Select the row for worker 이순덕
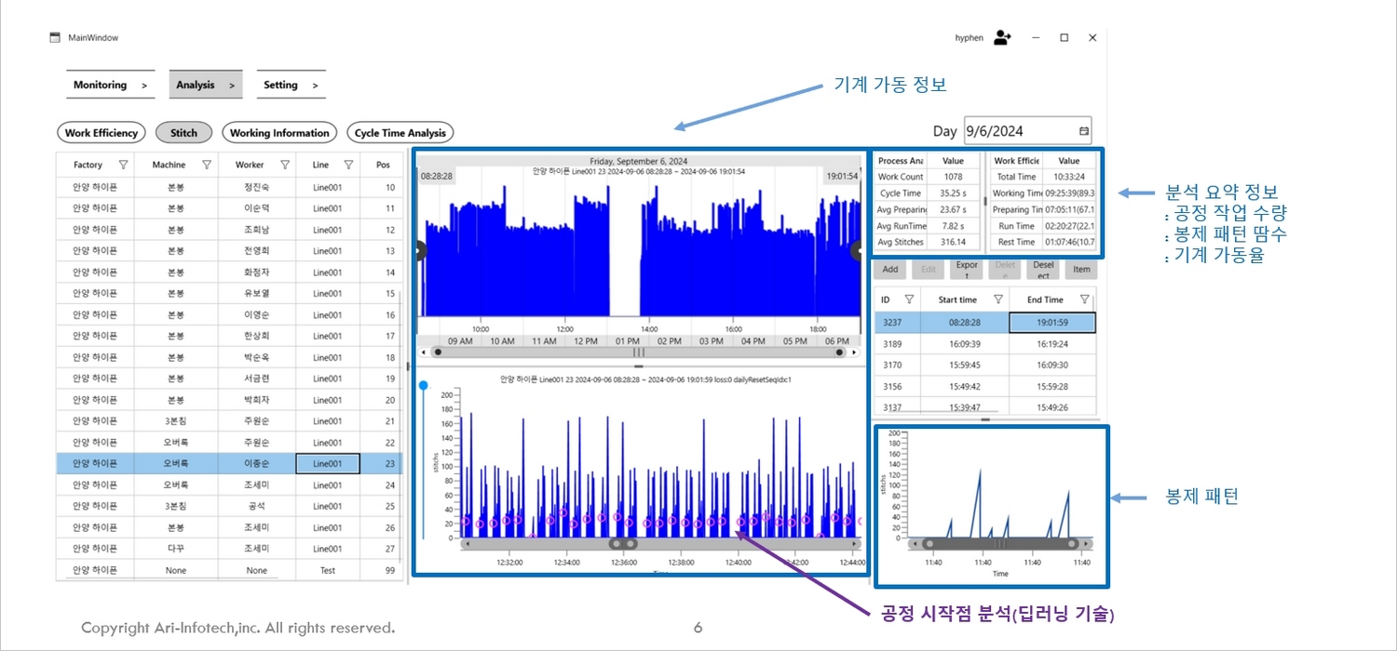The height and width of the screenshot is (651, 1397). tap(229, 208)
